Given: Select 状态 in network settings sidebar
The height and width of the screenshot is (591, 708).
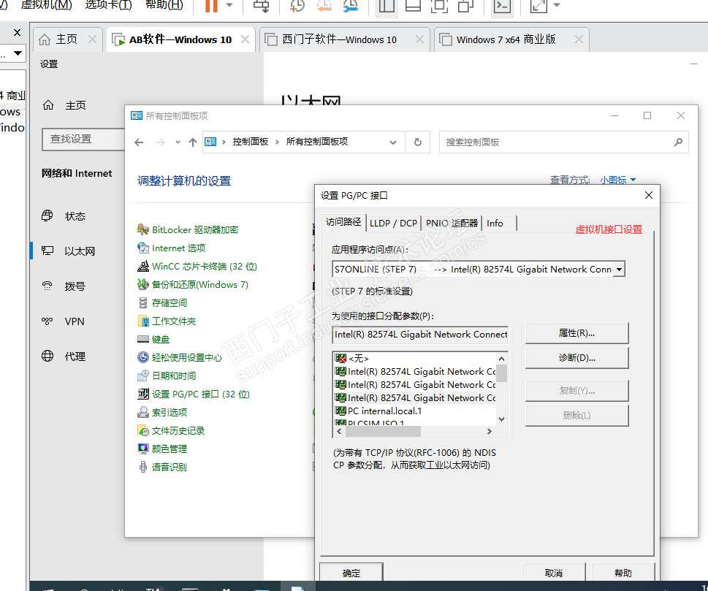Looking at the screenshot, I should point(75,216).
